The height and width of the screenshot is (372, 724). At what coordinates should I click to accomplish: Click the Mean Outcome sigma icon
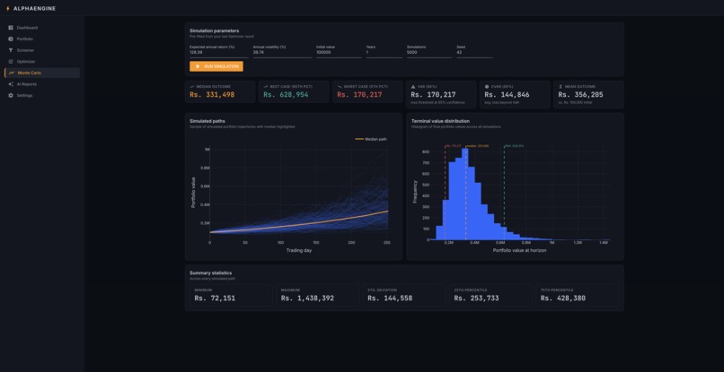(x=561, y=87)
